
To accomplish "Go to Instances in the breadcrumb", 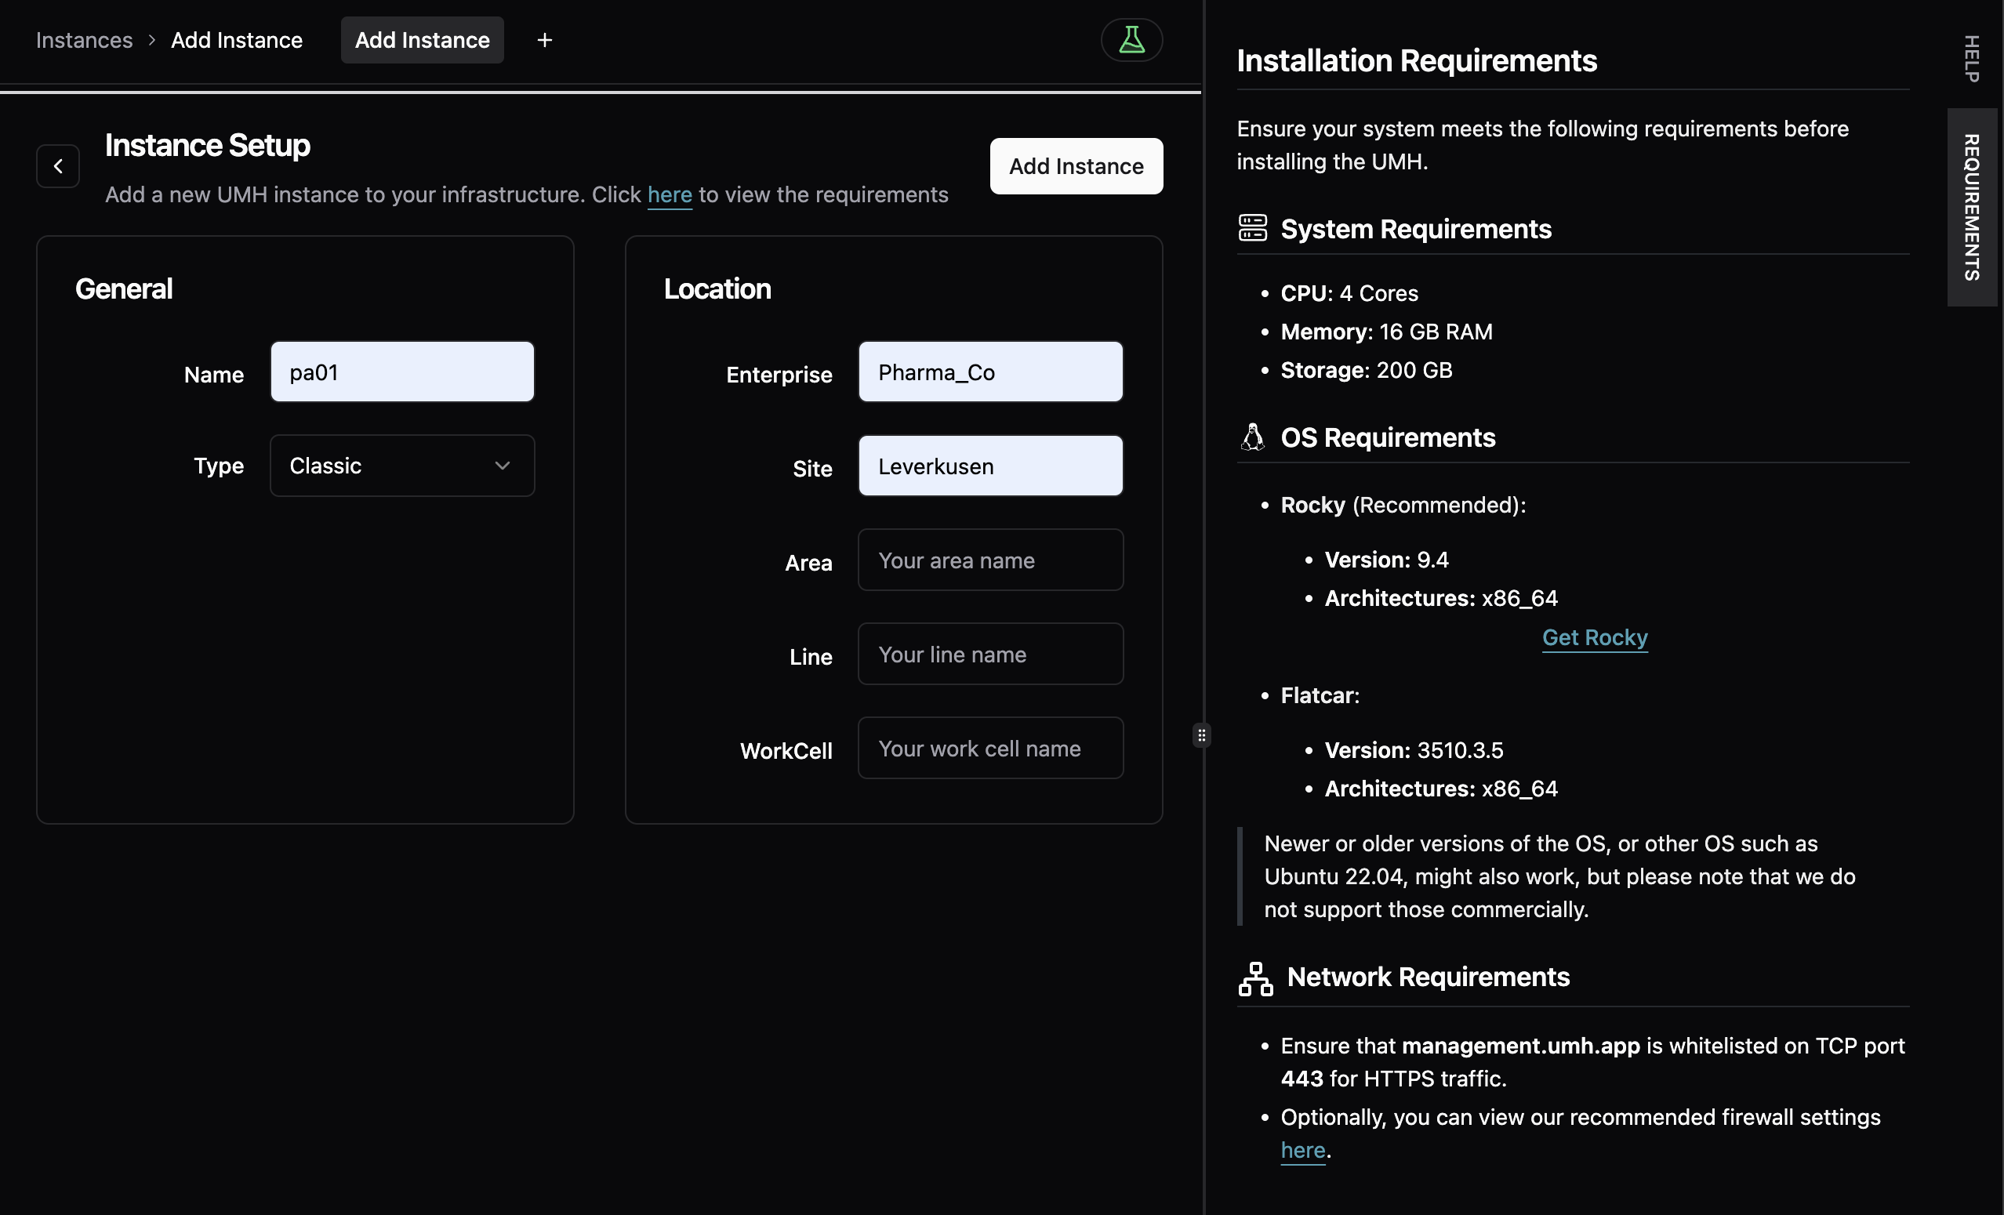I will (84, 40).
